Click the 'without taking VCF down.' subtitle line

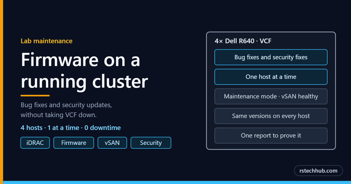(x=58, y=115)
